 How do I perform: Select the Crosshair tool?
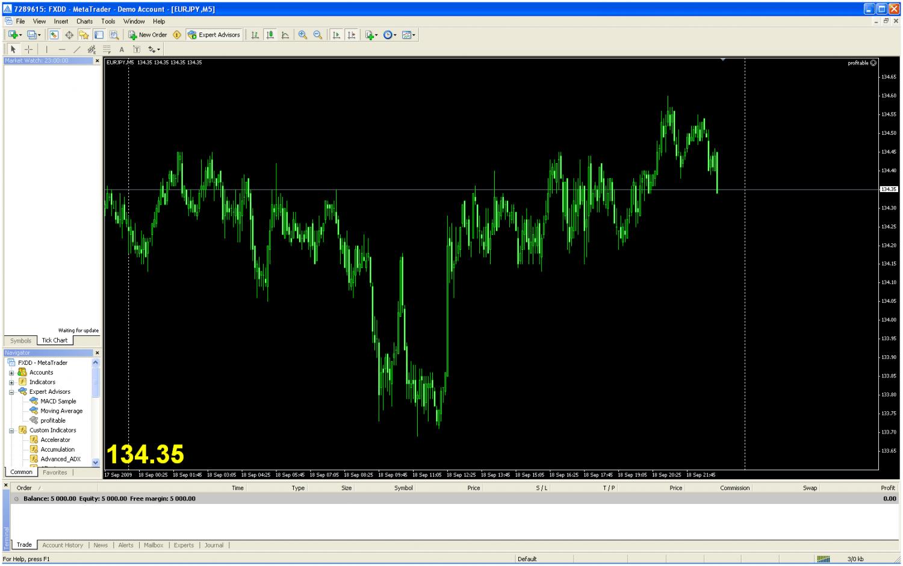click(28, 49)
